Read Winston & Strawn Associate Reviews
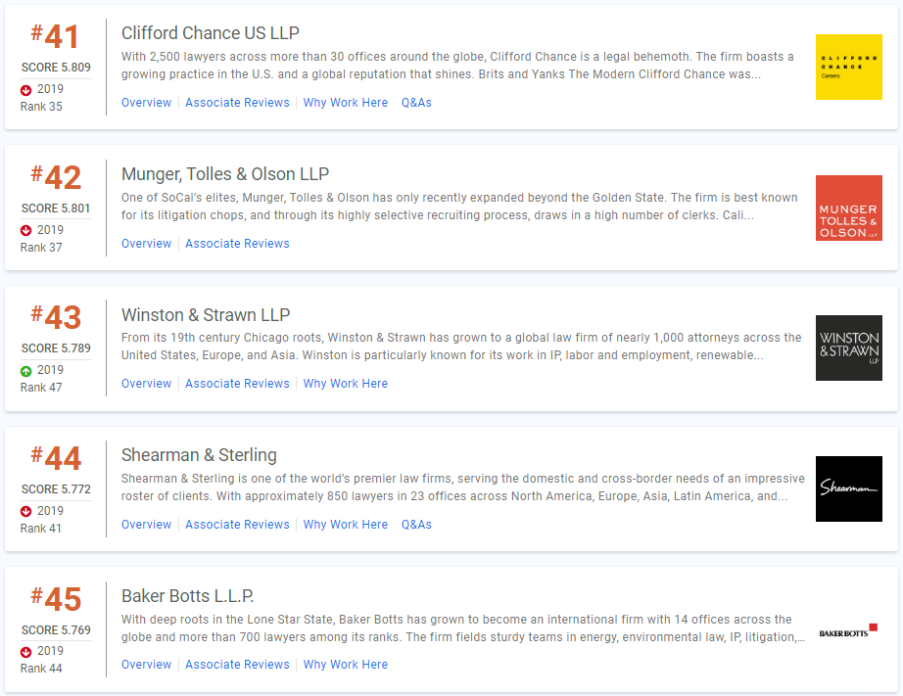 [x=237, y=384]
